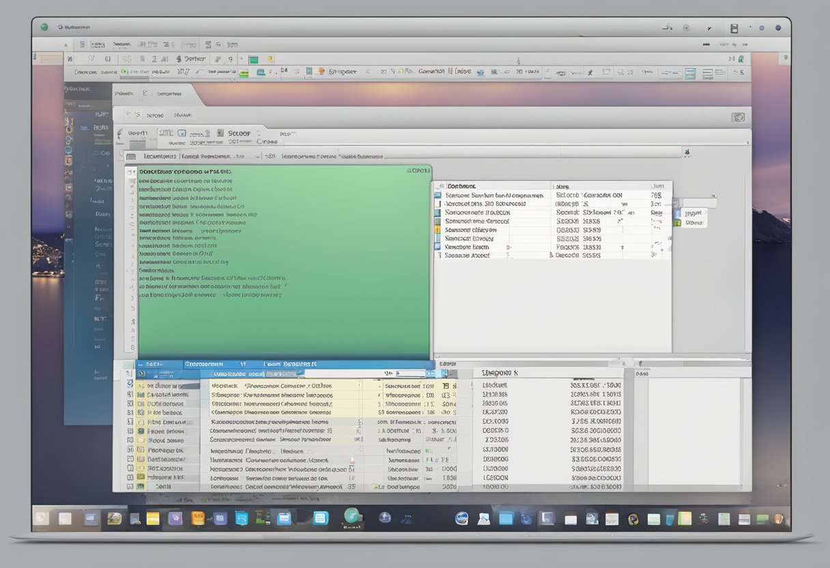
Task: Select the table borders icon in the ribbon
Action: 707,71
